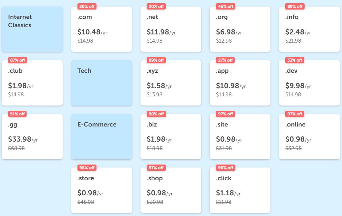Image resolution: width=342 pixels, height=216 pixels.
Task: Open the .biz domain card
Action: [171, 137]
